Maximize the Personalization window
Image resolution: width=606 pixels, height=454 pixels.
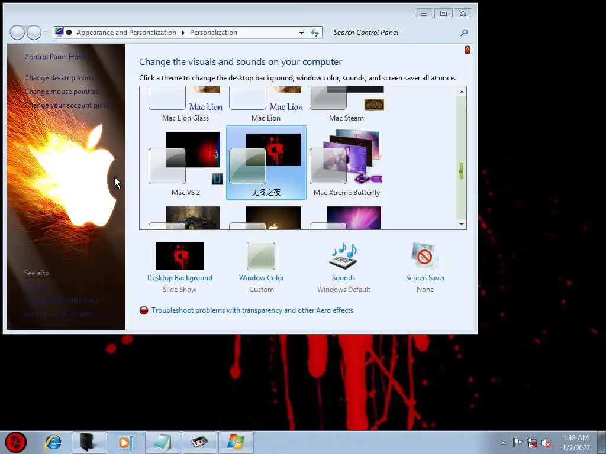tap(443, 14)
